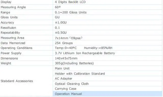Select the Holder with Calibration Standard row

pos(107,74)
